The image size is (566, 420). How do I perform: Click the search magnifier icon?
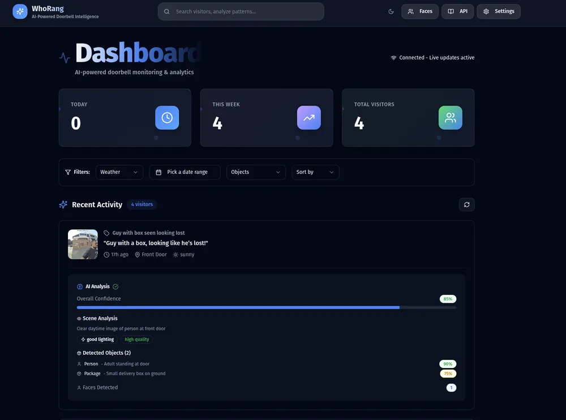point(167,11)
